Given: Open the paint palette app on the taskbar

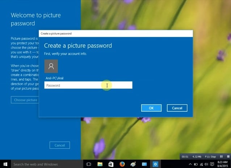Looking at the screenshot, I should coord(133,164).
